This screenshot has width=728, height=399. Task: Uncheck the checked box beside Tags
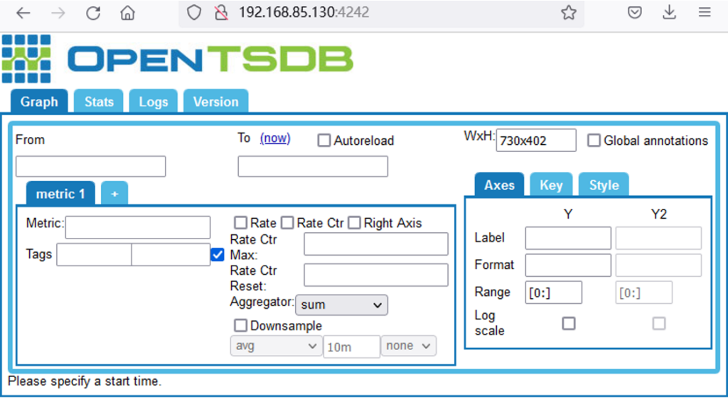(218, 254)
